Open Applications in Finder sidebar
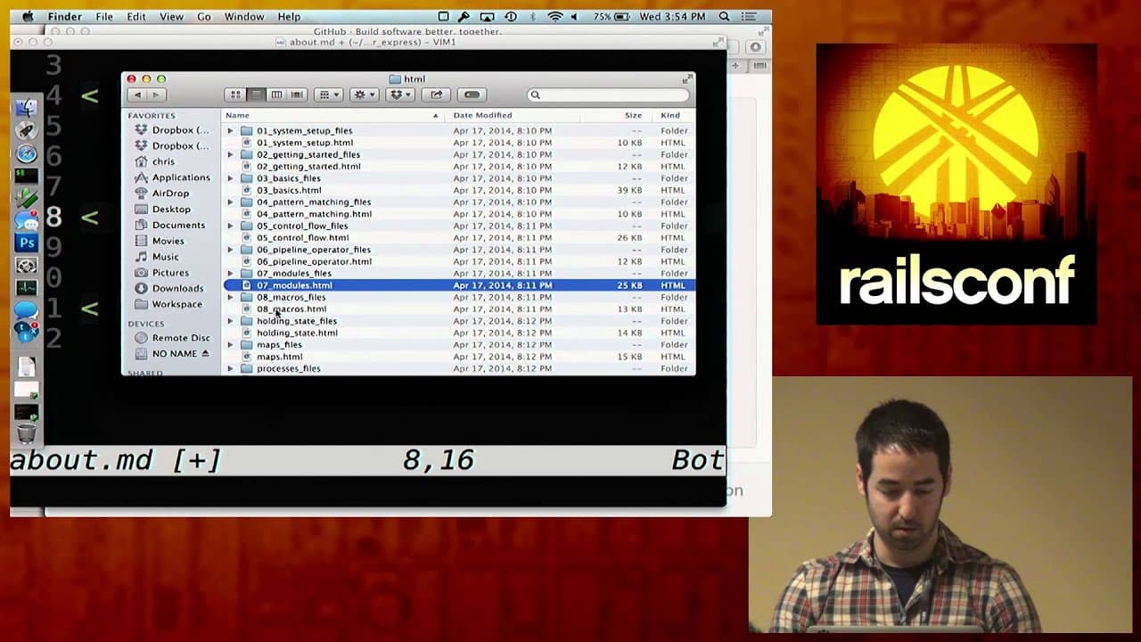The width and height of the screenshot is (1141, 642). tap(173, 177)
